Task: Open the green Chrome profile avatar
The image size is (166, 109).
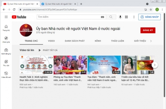Action: [157, 9]
